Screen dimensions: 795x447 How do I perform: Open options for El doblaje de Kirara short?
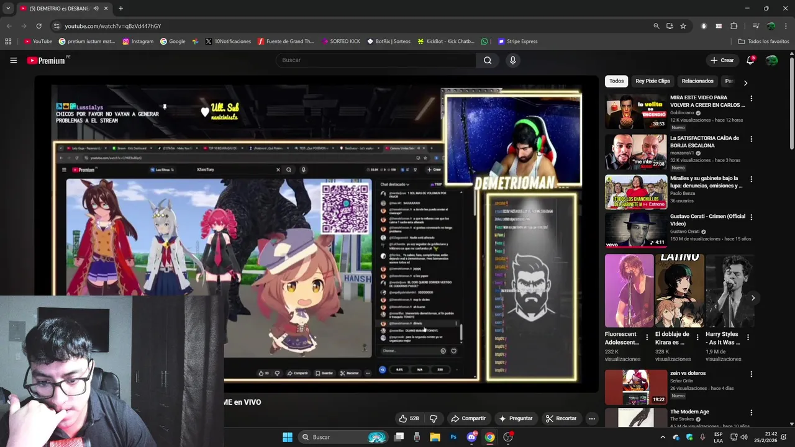point(697,337)
